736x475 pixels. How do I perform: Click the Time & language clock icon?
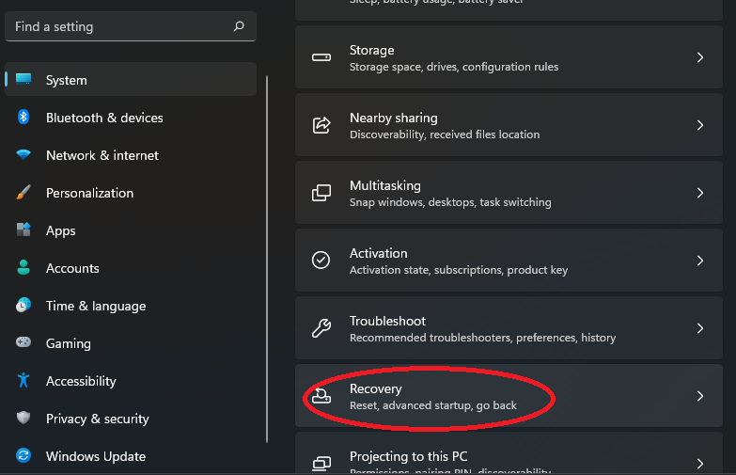[23, 305]
